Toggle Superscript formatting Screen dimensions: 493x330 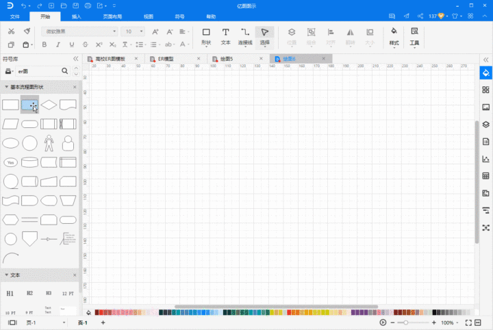(99, 45)
